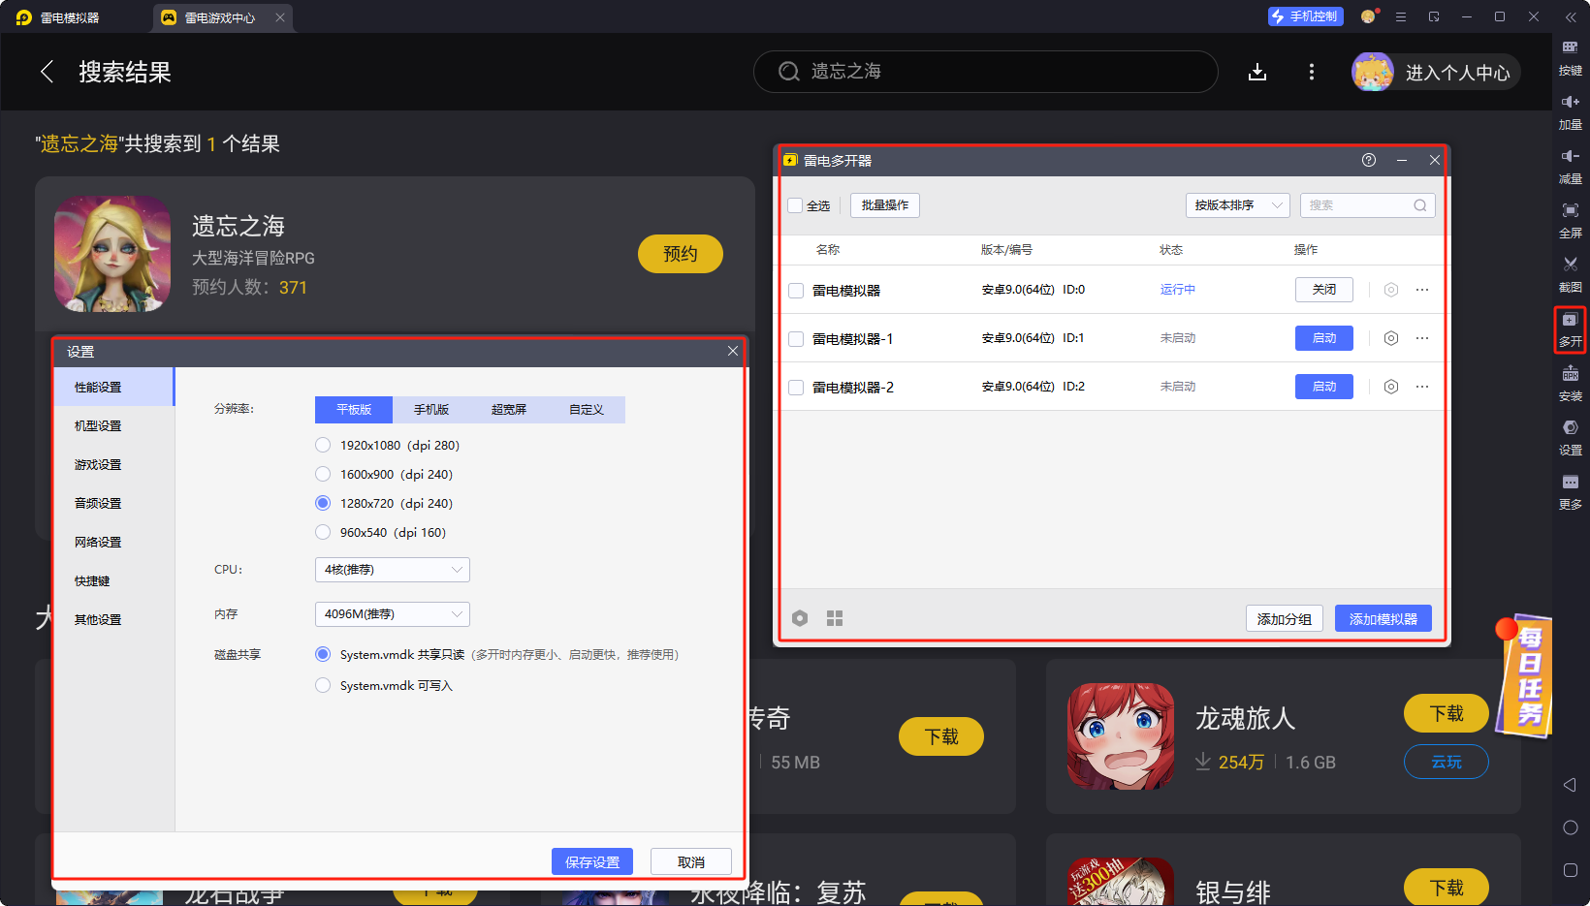Click 添加模拟器 to add a new emulator

(1383, 617)
